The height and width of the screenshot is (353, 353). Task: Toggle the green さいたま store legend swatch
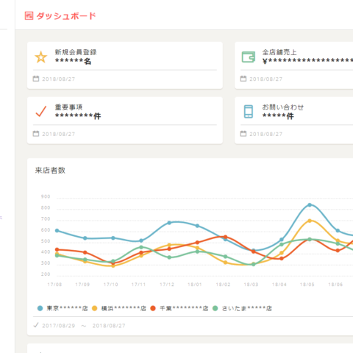coord(215,308)
